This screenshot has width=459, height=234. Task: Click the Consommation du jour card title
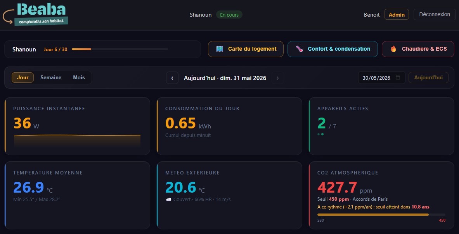(x=202, y=109)
